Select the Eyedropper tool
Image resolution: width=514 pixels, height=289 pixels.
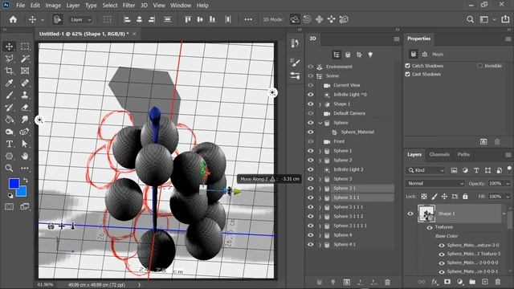point(9,83)
